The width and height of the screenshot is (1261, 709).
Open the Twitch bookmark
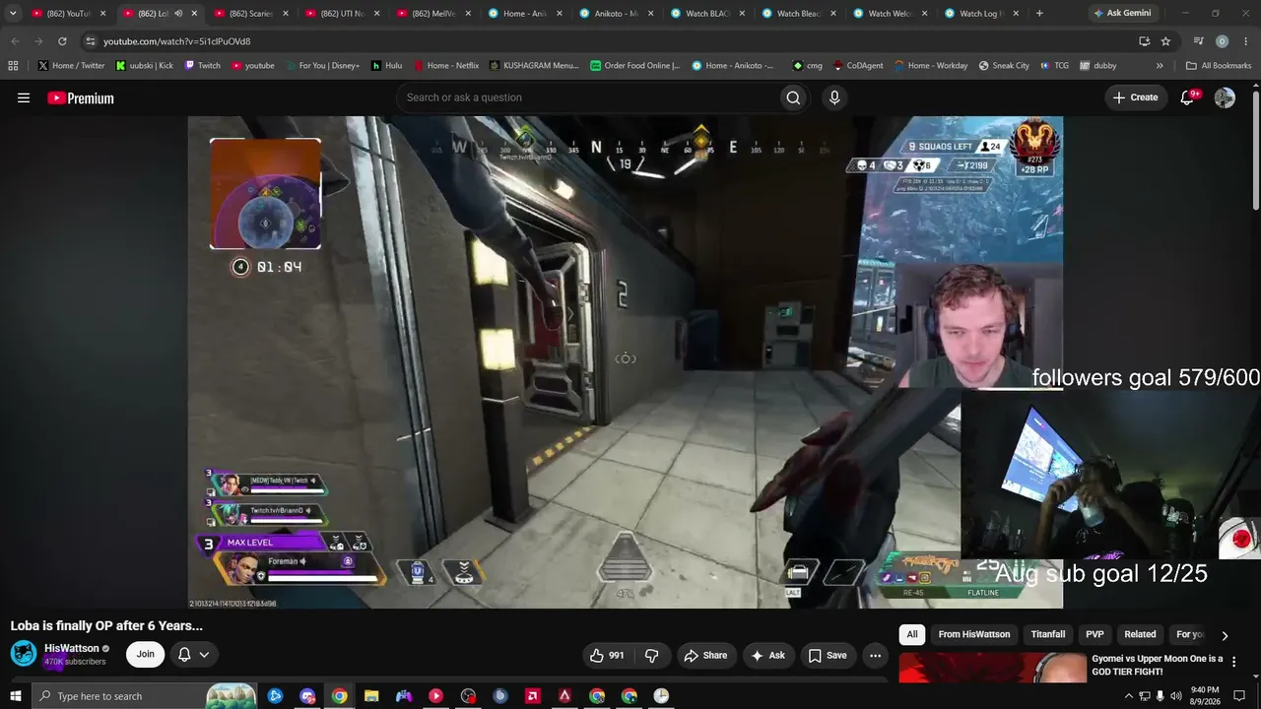click(202, 66)
